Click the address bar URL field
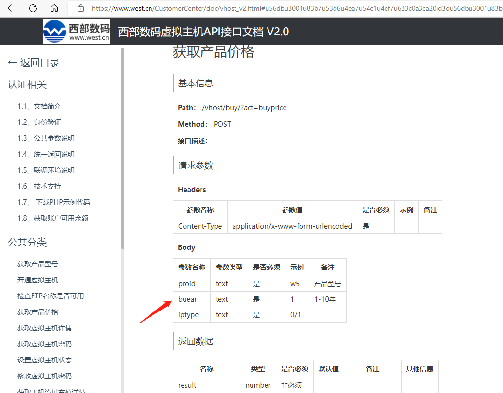The width and height of the screenshot is (503, 393). pyautogui.click(x=291, y=8)
